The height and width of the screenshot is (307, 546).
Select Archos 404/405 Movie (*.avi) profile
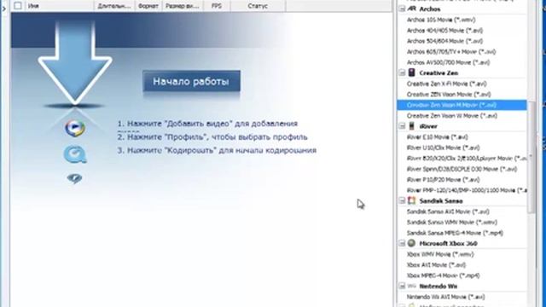click(x=444, y=31)
